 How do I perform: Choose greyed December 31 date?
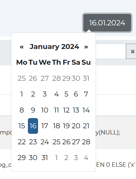click(86, 78)
